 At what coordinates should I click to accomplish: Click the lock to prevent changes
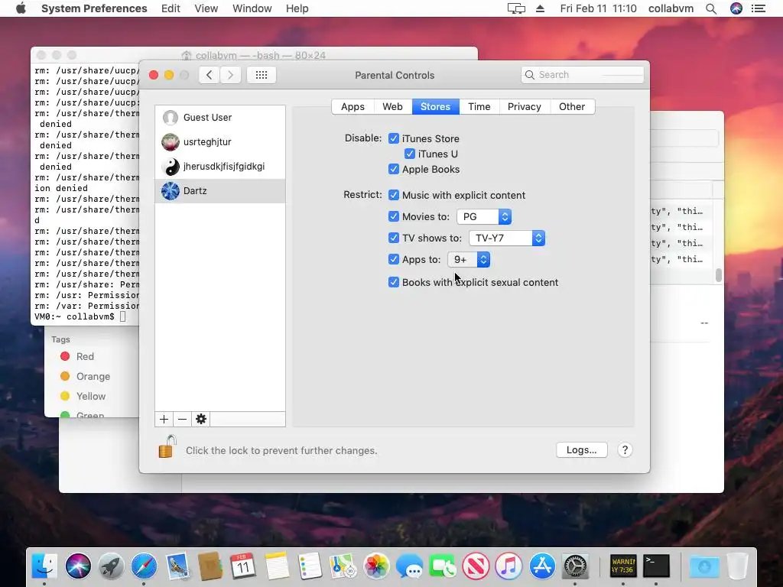coord(167,446)
